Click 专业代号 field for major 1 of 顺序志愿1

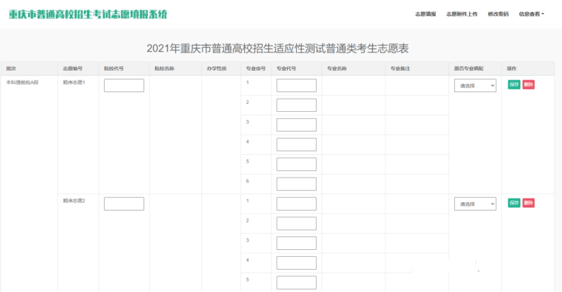tap(296, 85)
